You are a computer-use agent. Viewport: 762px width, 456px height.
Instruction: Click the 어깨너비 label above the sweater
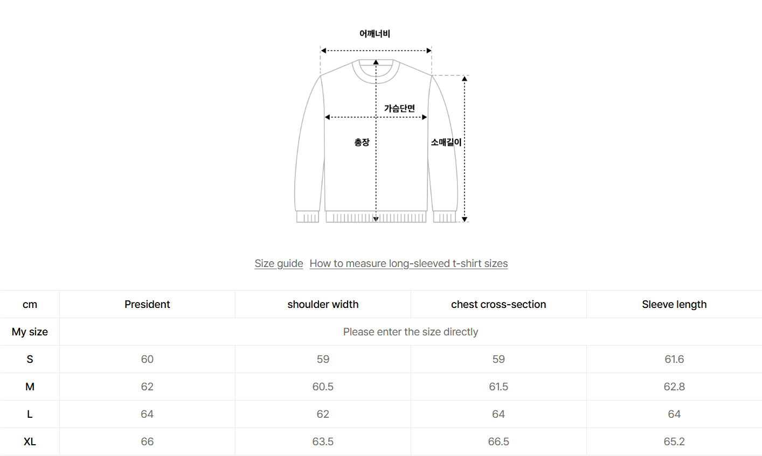click(375, 33)
